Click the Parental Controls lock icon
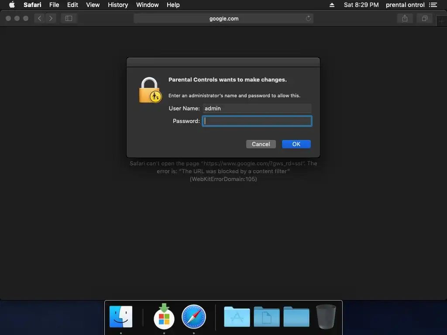447x335 pixels. click(x=150, y=90)
